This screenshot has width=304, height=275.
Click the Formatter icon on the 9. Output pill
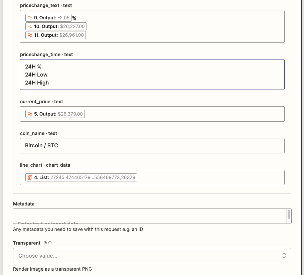(x=29, y=17)
